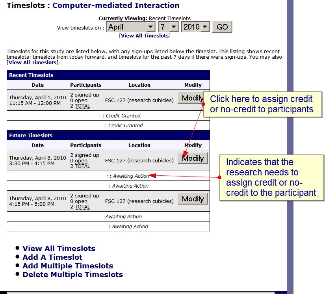Open the Delete Multiple Timeslots link
This screenshot has width=325, height=294.
pyautogui.click(x=73, y=275)
